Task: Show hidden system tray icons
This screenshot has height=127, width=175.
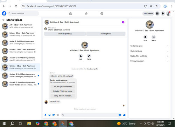Action: coord(141,123)
